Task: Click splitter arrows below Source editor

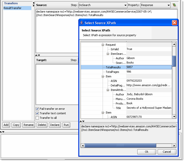Action: (x=38, y=55)
